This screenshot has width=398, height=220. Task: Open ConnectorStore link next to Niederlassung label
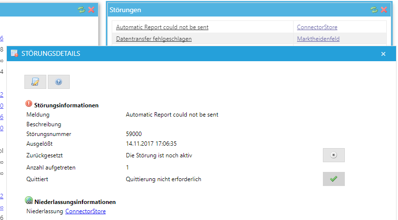pos(85,211)
